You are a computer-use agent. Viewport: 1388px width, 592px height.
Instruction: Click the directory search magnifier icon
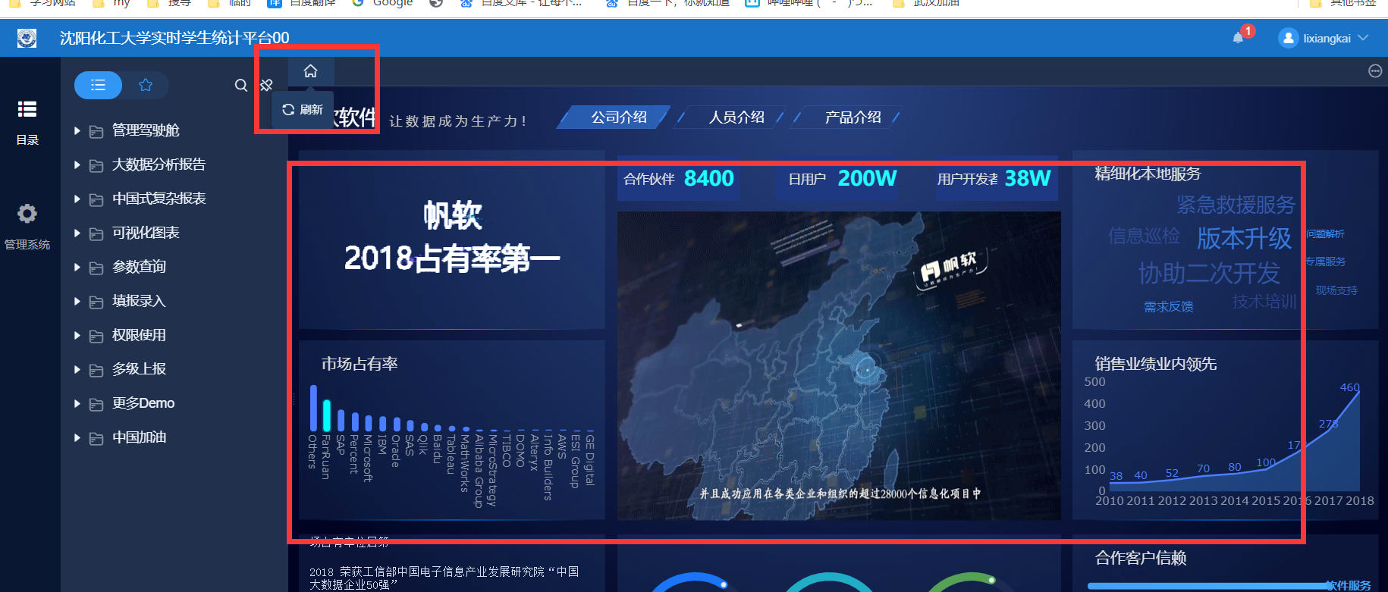pyautogui.click(x=241, y=86)
